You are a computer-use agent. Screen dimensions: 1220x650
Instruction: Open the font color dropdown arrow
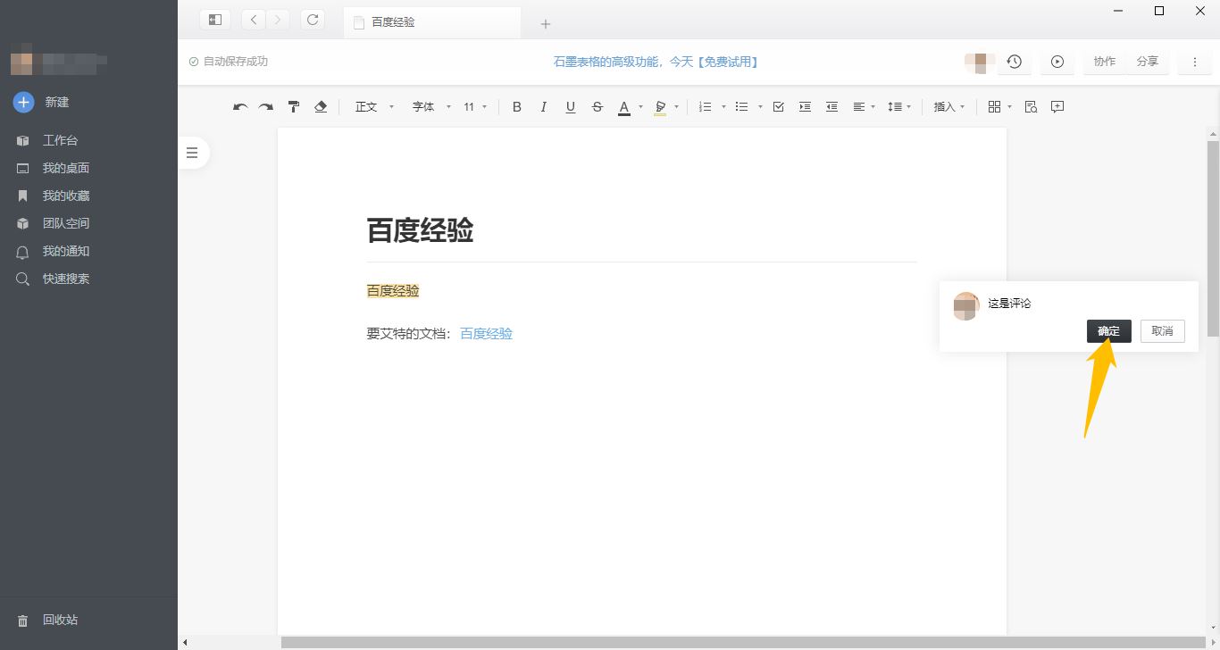(x=640, y=107)
